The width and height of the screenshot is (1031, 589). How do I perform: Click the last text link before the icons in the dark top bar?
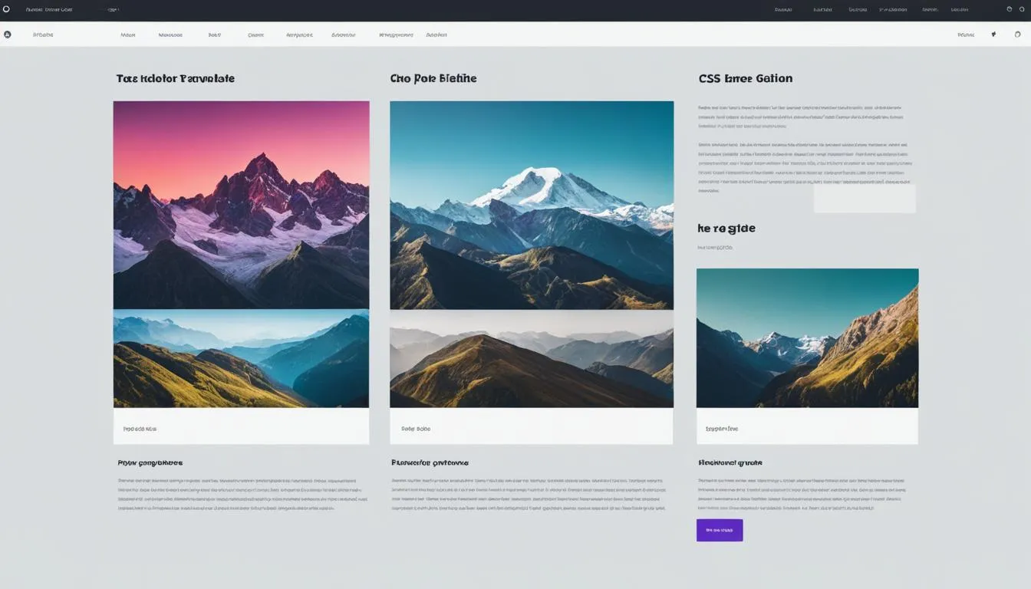click(960, 10)
